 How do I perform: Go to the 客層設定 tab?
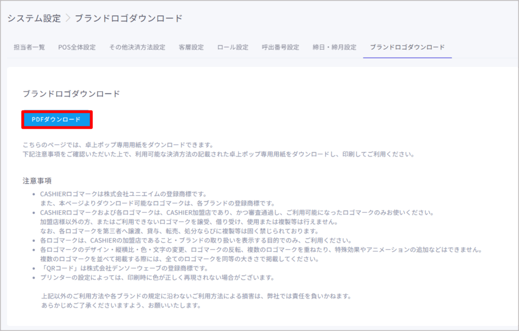coord(191,47)
